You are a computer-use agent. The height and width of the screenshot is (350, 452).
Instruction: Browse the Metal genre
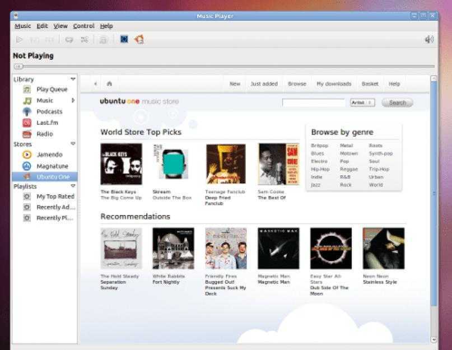[x=346, y=146]
